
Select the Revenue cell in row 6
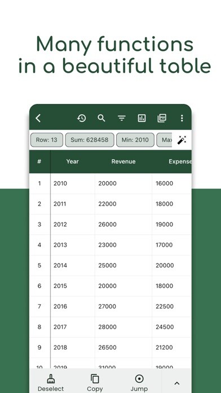[x=123, y=286]
